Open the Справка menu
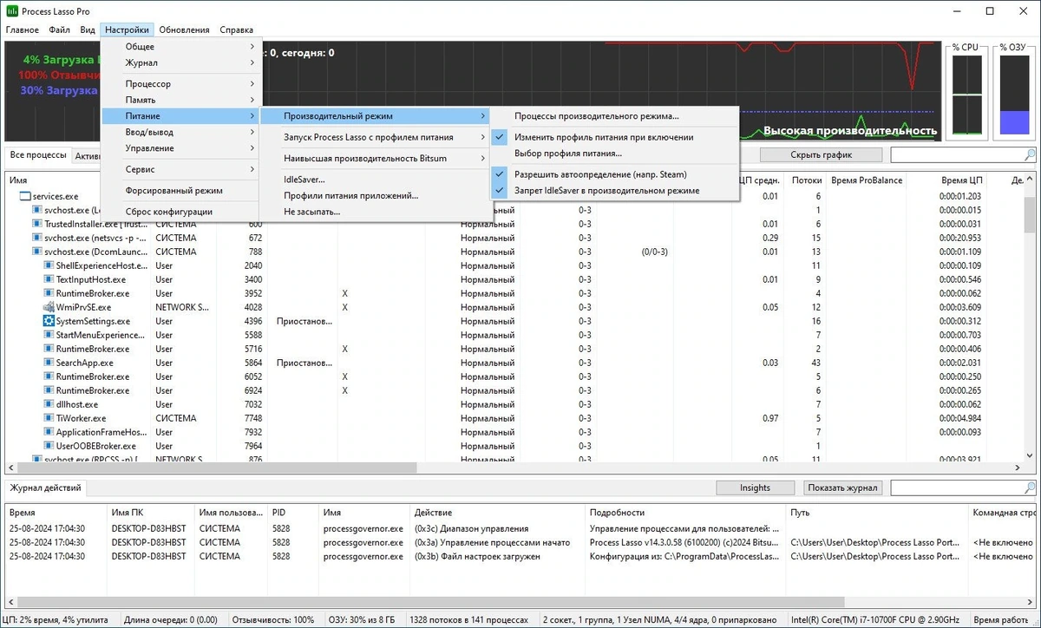The height and width of the screenshot is (628, 1041). (x=237, y=29)
